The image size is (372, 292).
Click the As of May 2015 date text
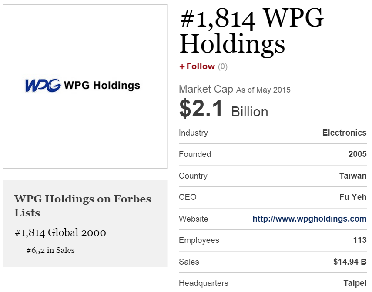coord(263,90)
